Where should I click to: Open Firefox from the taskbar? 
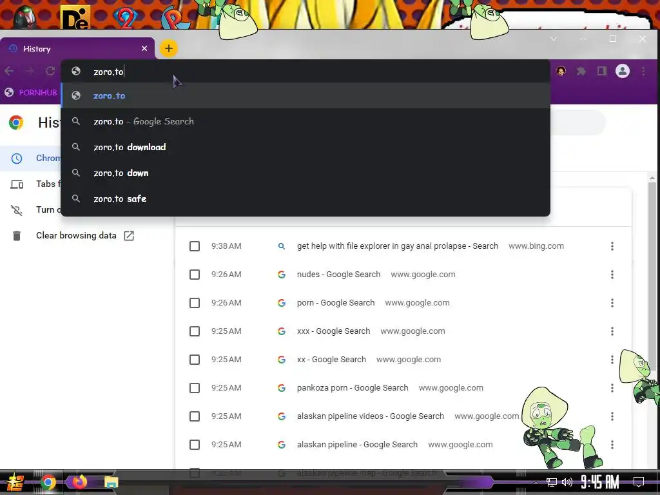click(x=79, y=482)
